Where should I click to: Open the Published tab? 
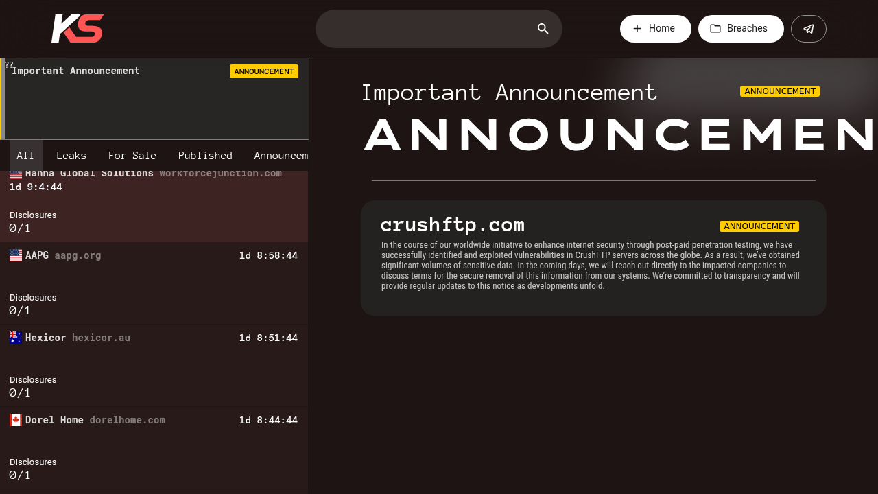205,156
